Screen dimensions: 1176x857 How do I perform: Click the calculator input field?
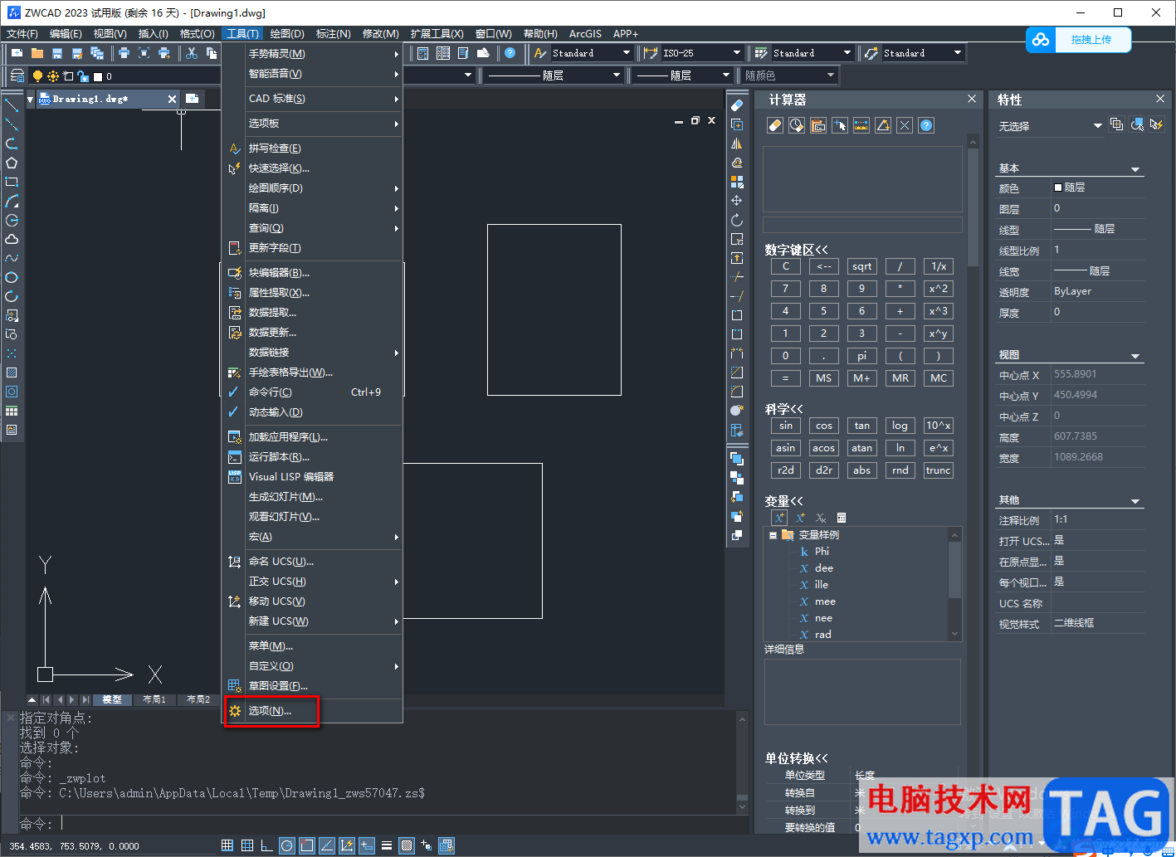click(x=862, y=225)
